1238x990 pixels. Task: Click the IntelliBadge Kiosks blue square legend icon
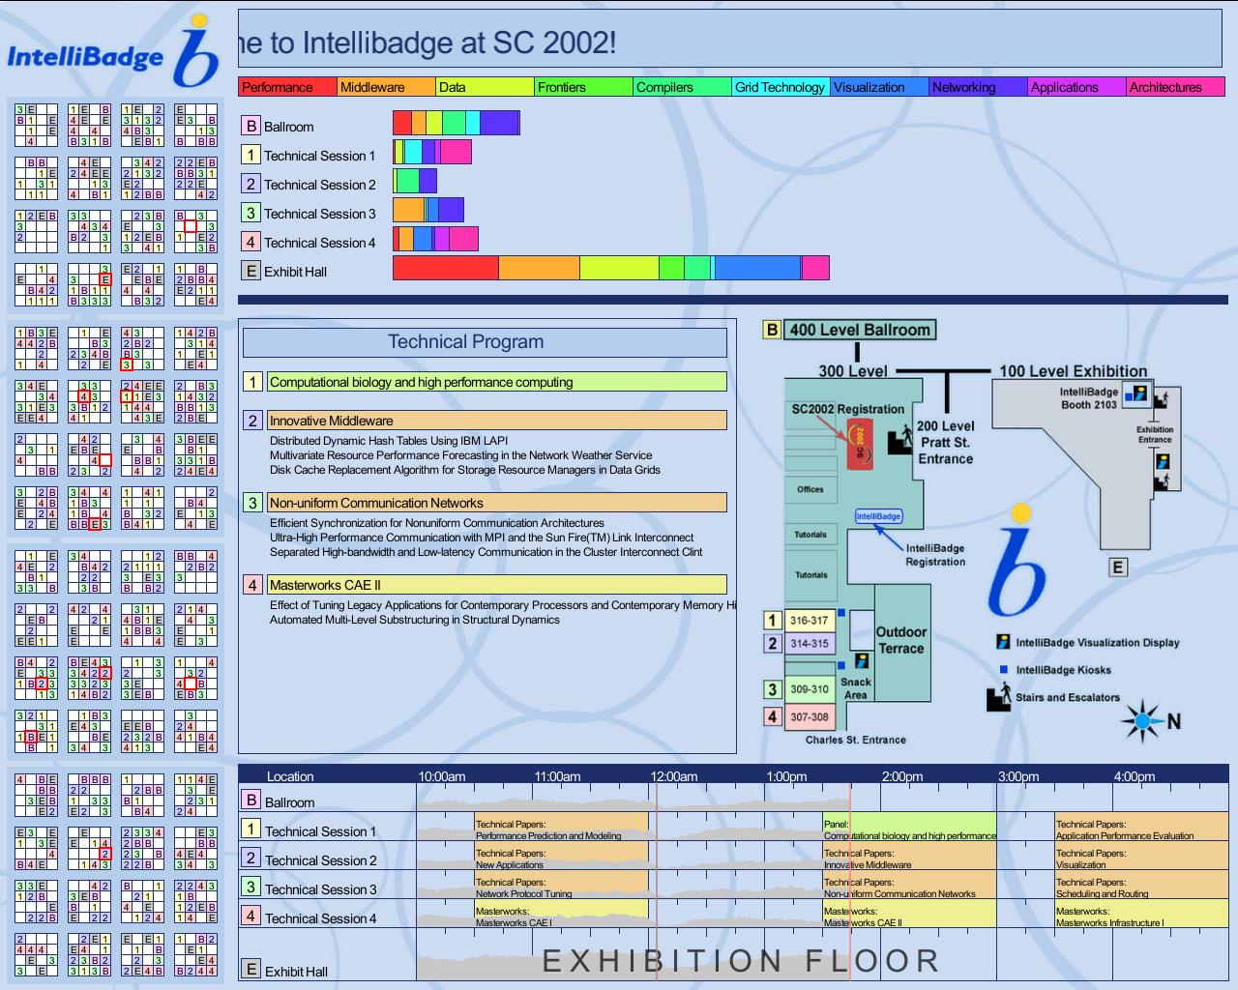click(x=1003, y=669)
